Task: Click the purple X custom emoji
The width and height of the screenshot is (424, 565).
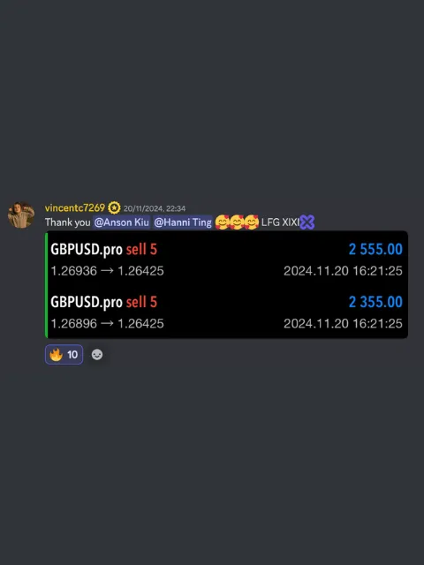Action: coord(307,222)
